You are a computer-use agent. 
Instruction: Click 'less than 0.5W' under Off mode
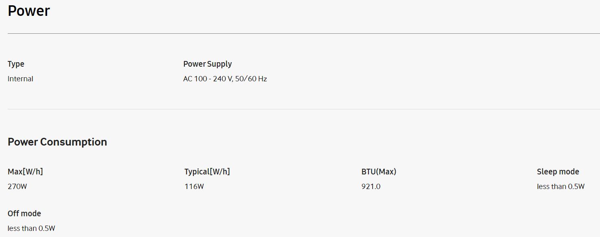(31, 228)
